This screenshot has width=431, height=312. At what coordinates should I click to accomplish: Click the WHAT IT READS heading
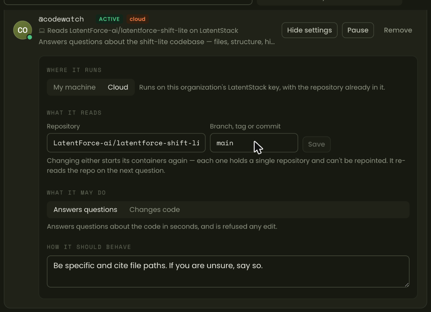click(x=74, y=113)
